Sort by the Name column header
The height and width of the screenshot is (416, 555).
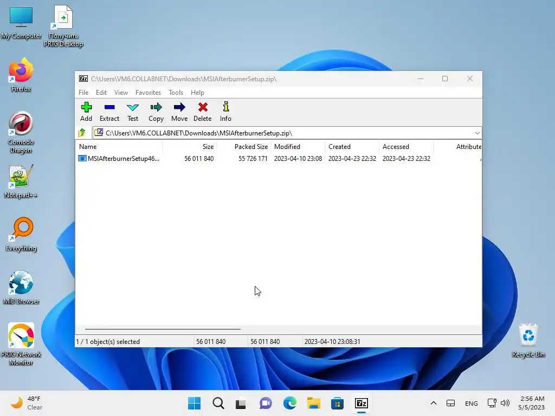tap(119, 146)
